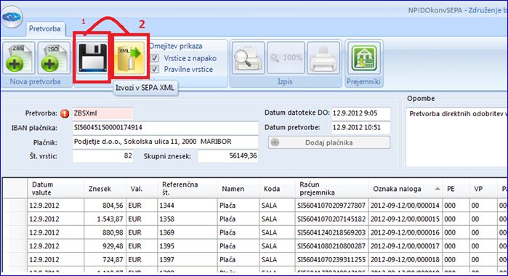The width and height of the screenshot is (508, 276).
Task: Sort by Koda column header
Action: click(x=277, y=189)
